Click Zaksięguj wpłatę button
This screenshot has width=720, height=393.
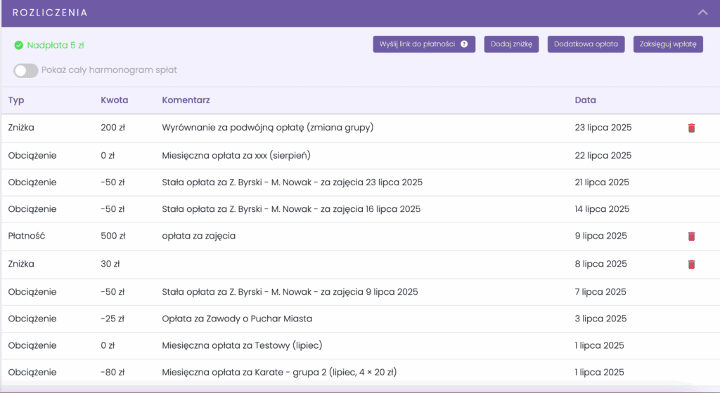point(668,44)
